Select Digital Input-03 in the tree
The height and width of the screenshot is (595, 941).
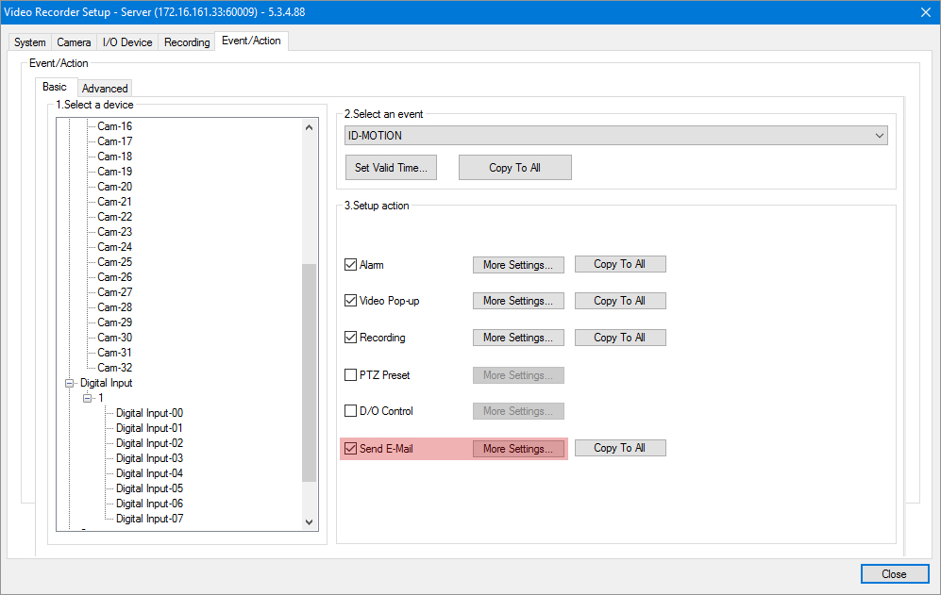click(x=149, y=458)
